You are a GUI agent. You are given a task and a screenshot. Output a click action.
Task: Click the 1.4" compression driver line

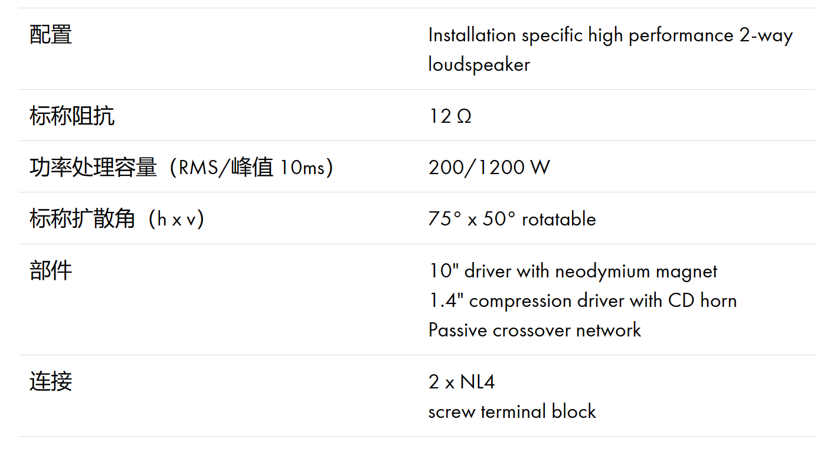point(582,300)
